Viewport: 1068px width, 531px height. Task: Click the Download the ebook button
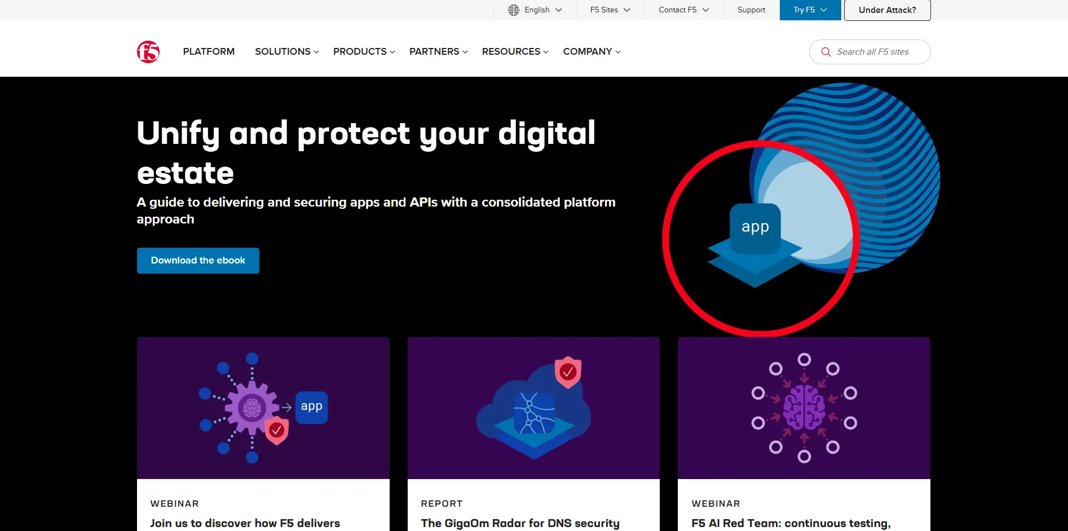tap(198, 261)
